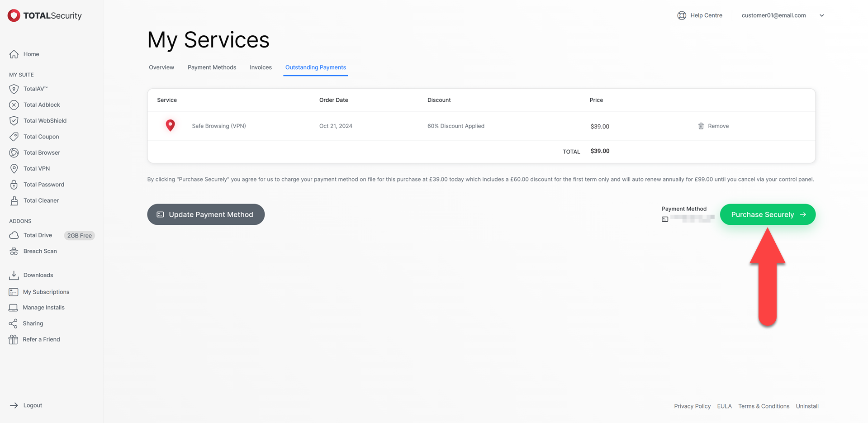Open the Invoices tab
This screenshot has height=423, width=868.
click(x=261, y=67)
